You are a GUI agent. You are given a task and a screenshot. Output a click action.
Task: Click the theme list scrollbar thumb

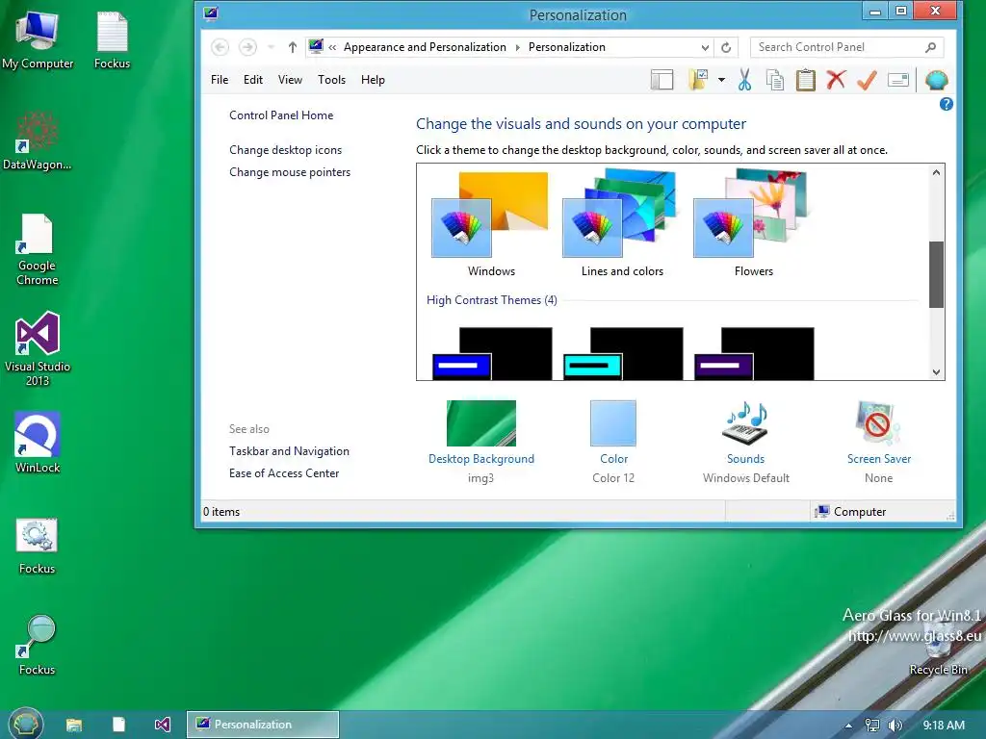pos(936,274)
